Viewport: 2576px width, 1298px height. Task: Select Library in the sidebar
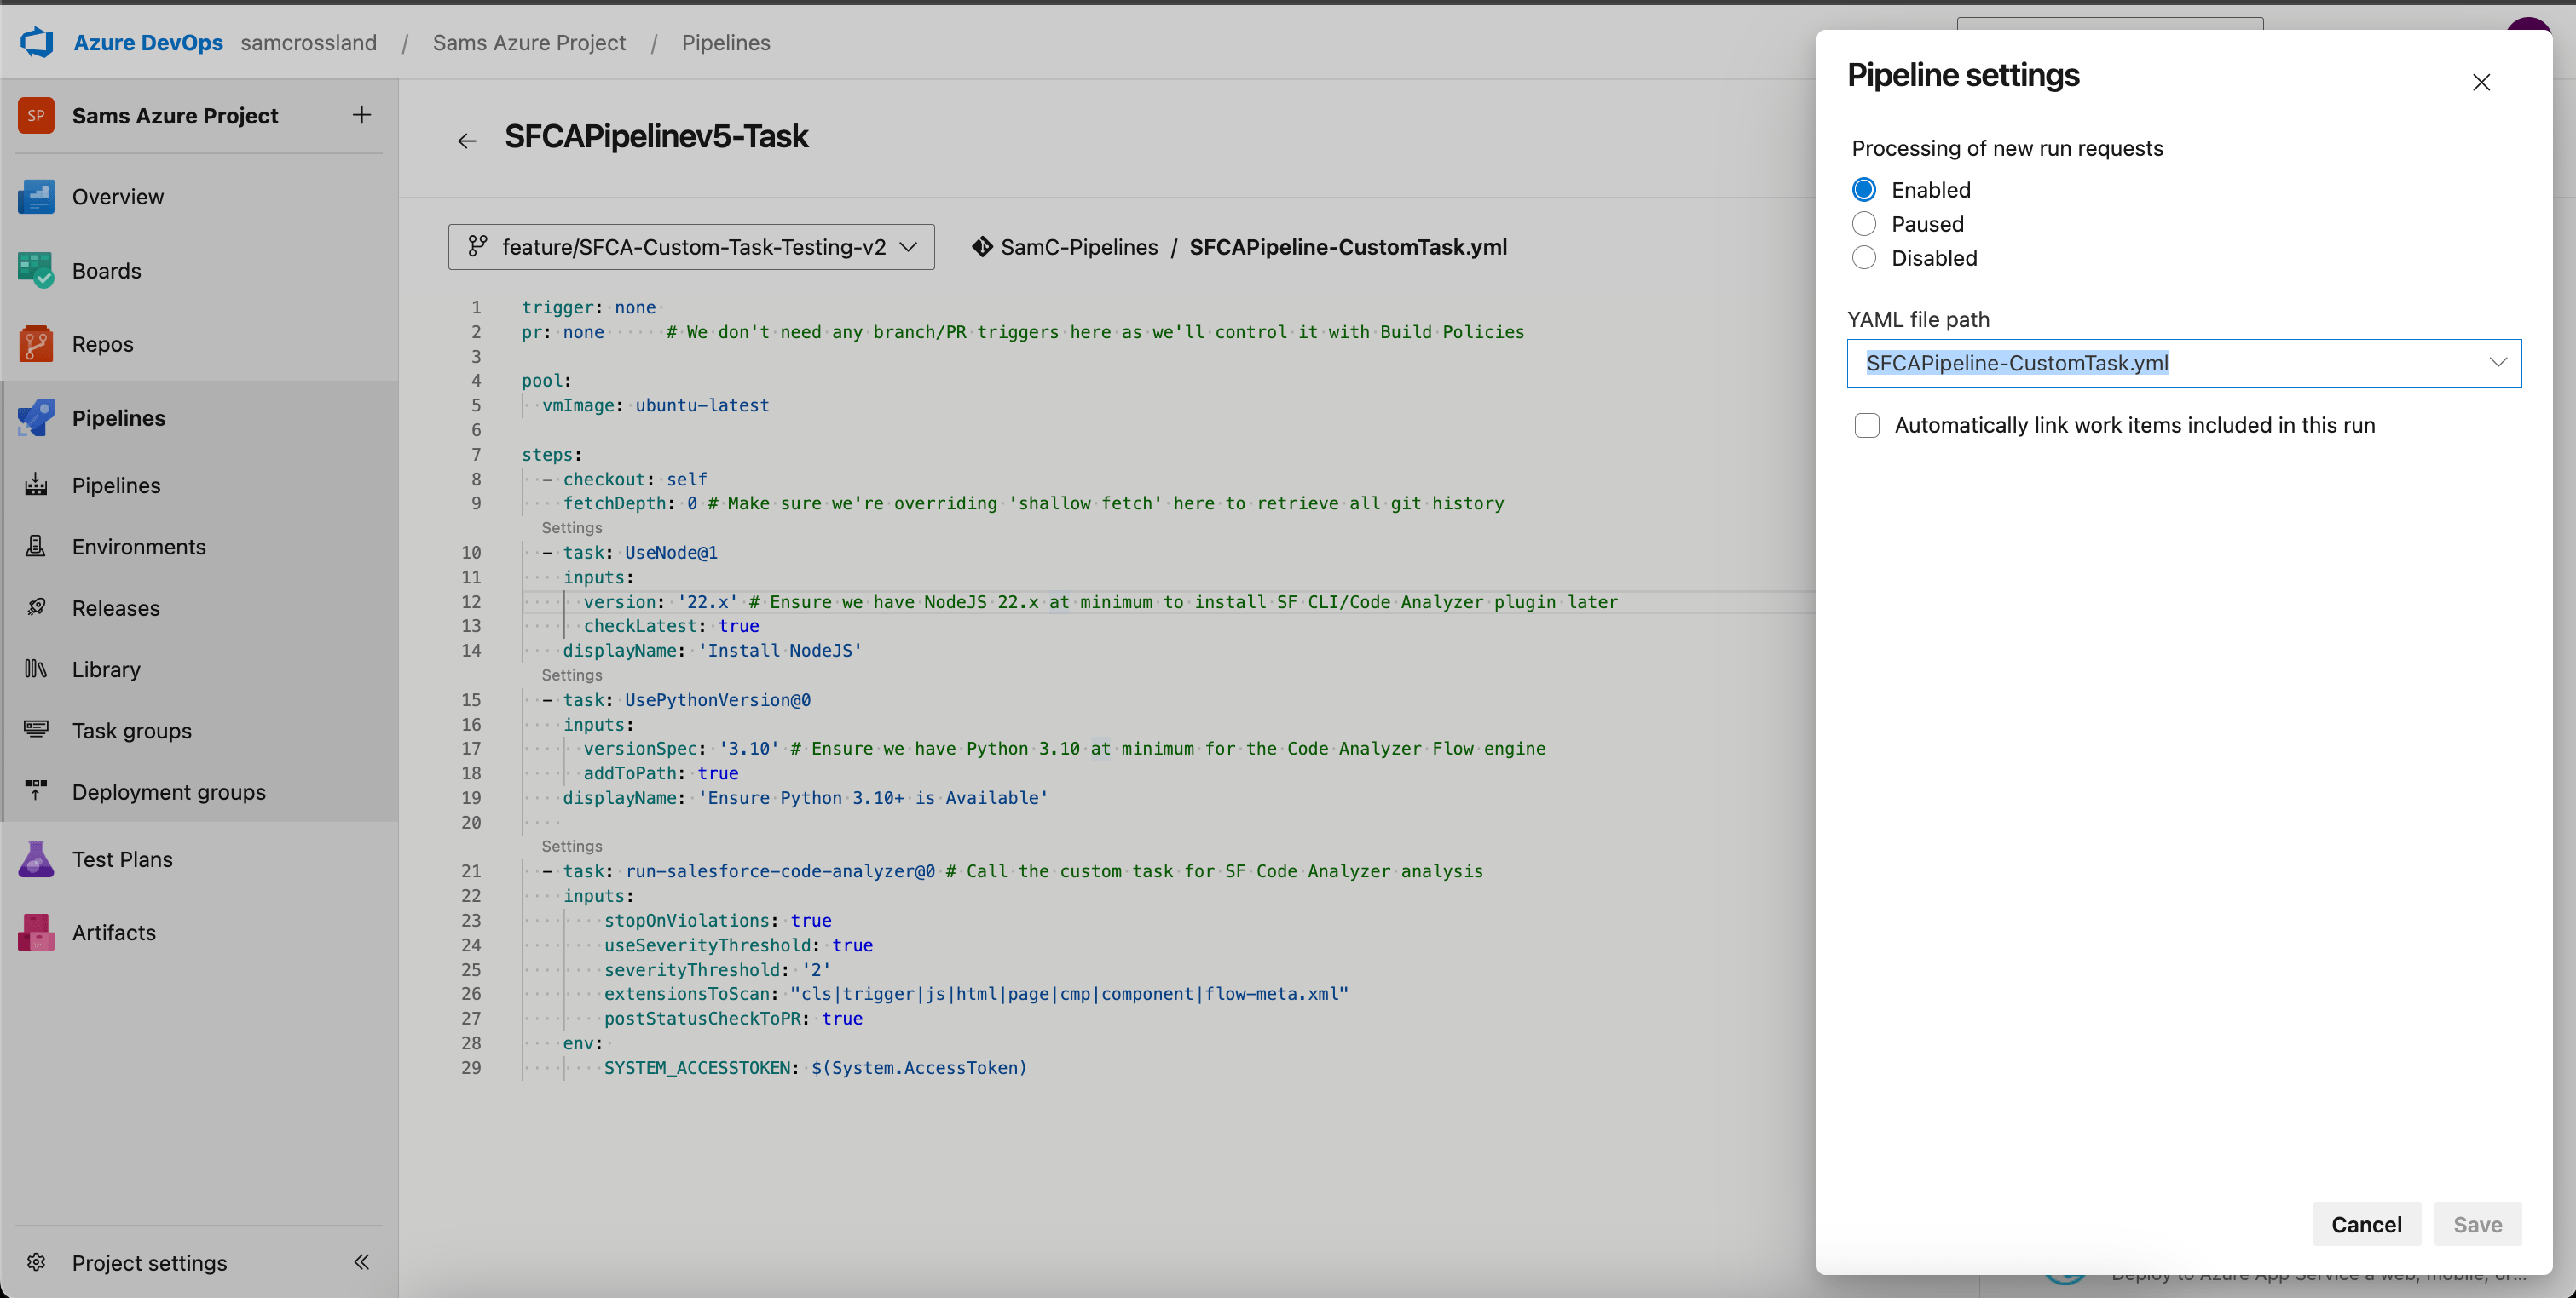tap(106, 669)
